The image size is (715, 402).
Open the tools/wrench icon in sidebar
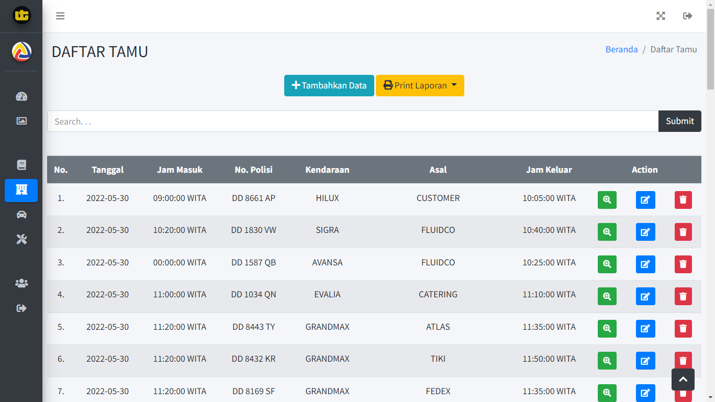pos(21,239)
